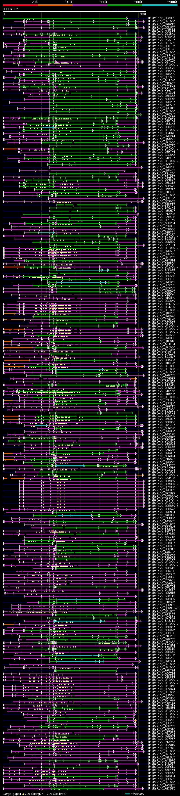
Task: Click the UniRef100_B9EHJ5 hit label
Action: [161, 490]
